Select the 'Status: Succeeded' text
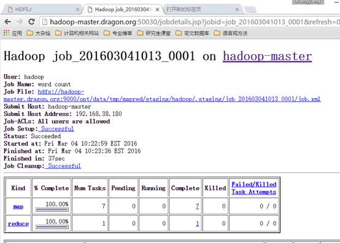This screenshot has width=340, height=243. [32, 136]
